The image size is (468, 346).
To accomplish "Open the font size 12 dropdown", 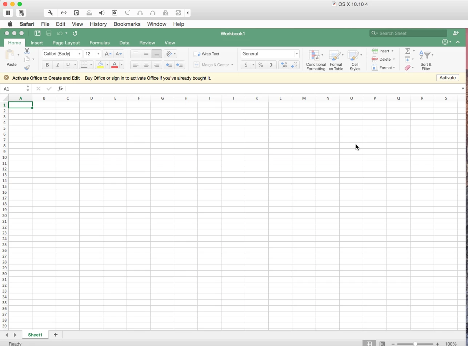I will [98, 54].
